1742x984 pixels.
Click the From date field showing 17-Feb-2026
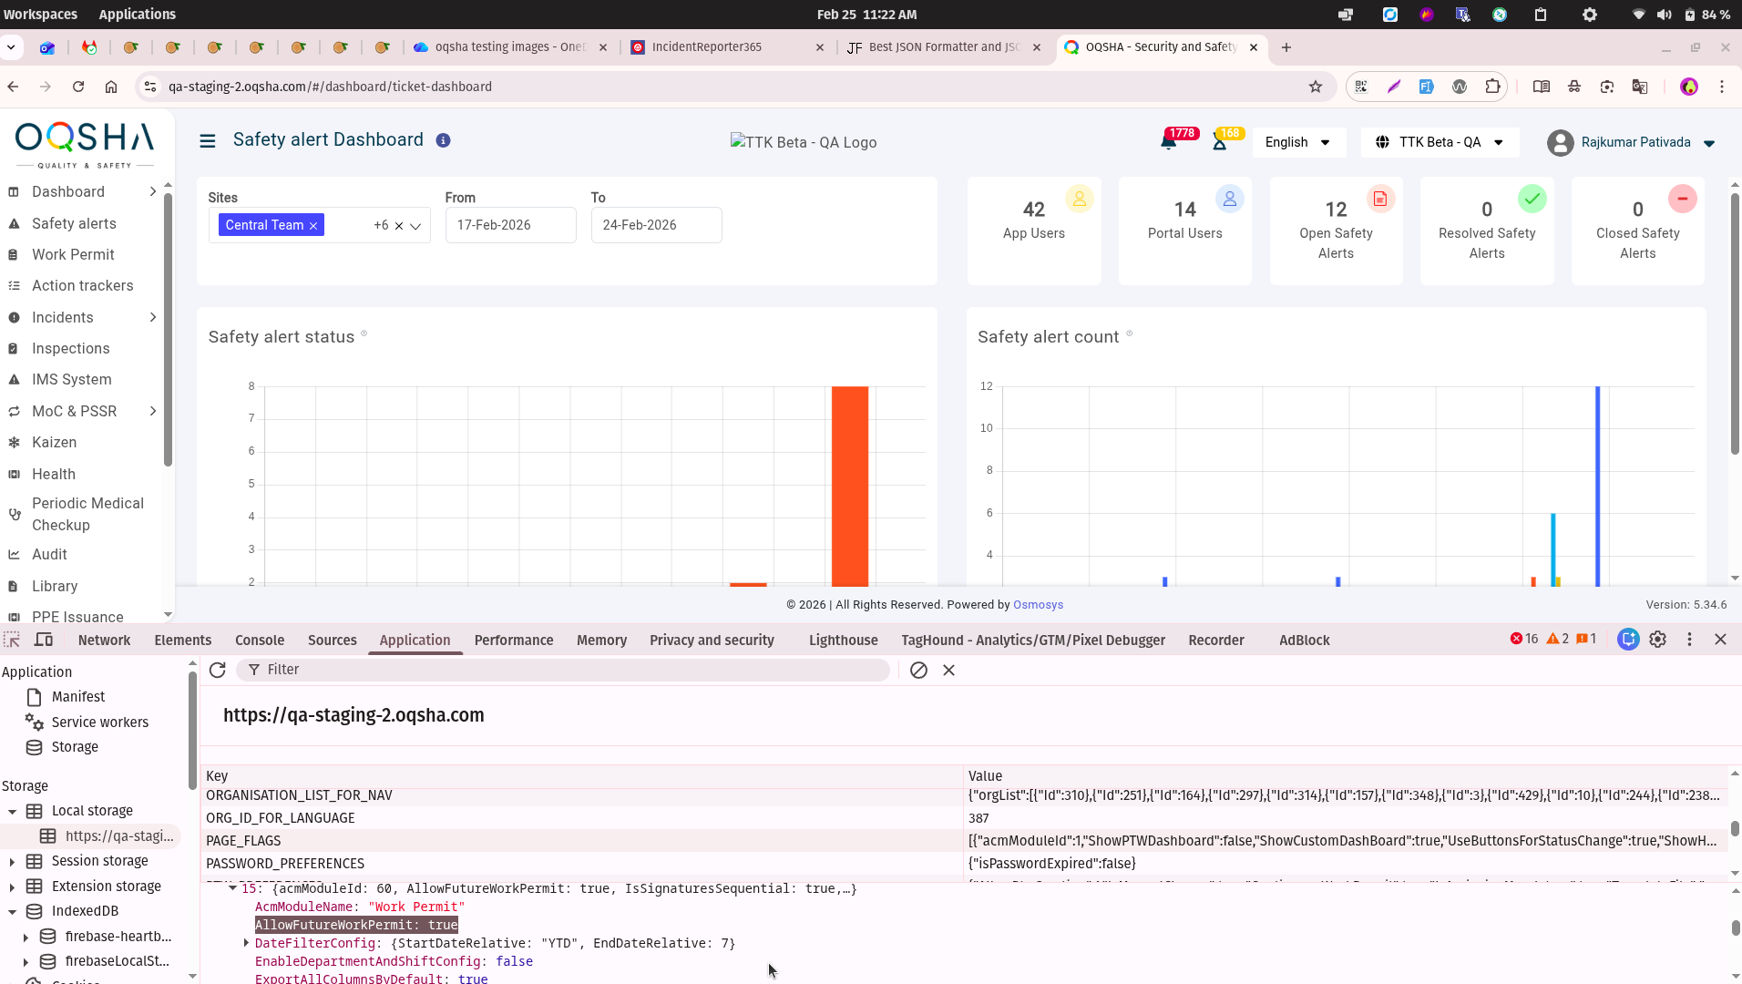510,225
